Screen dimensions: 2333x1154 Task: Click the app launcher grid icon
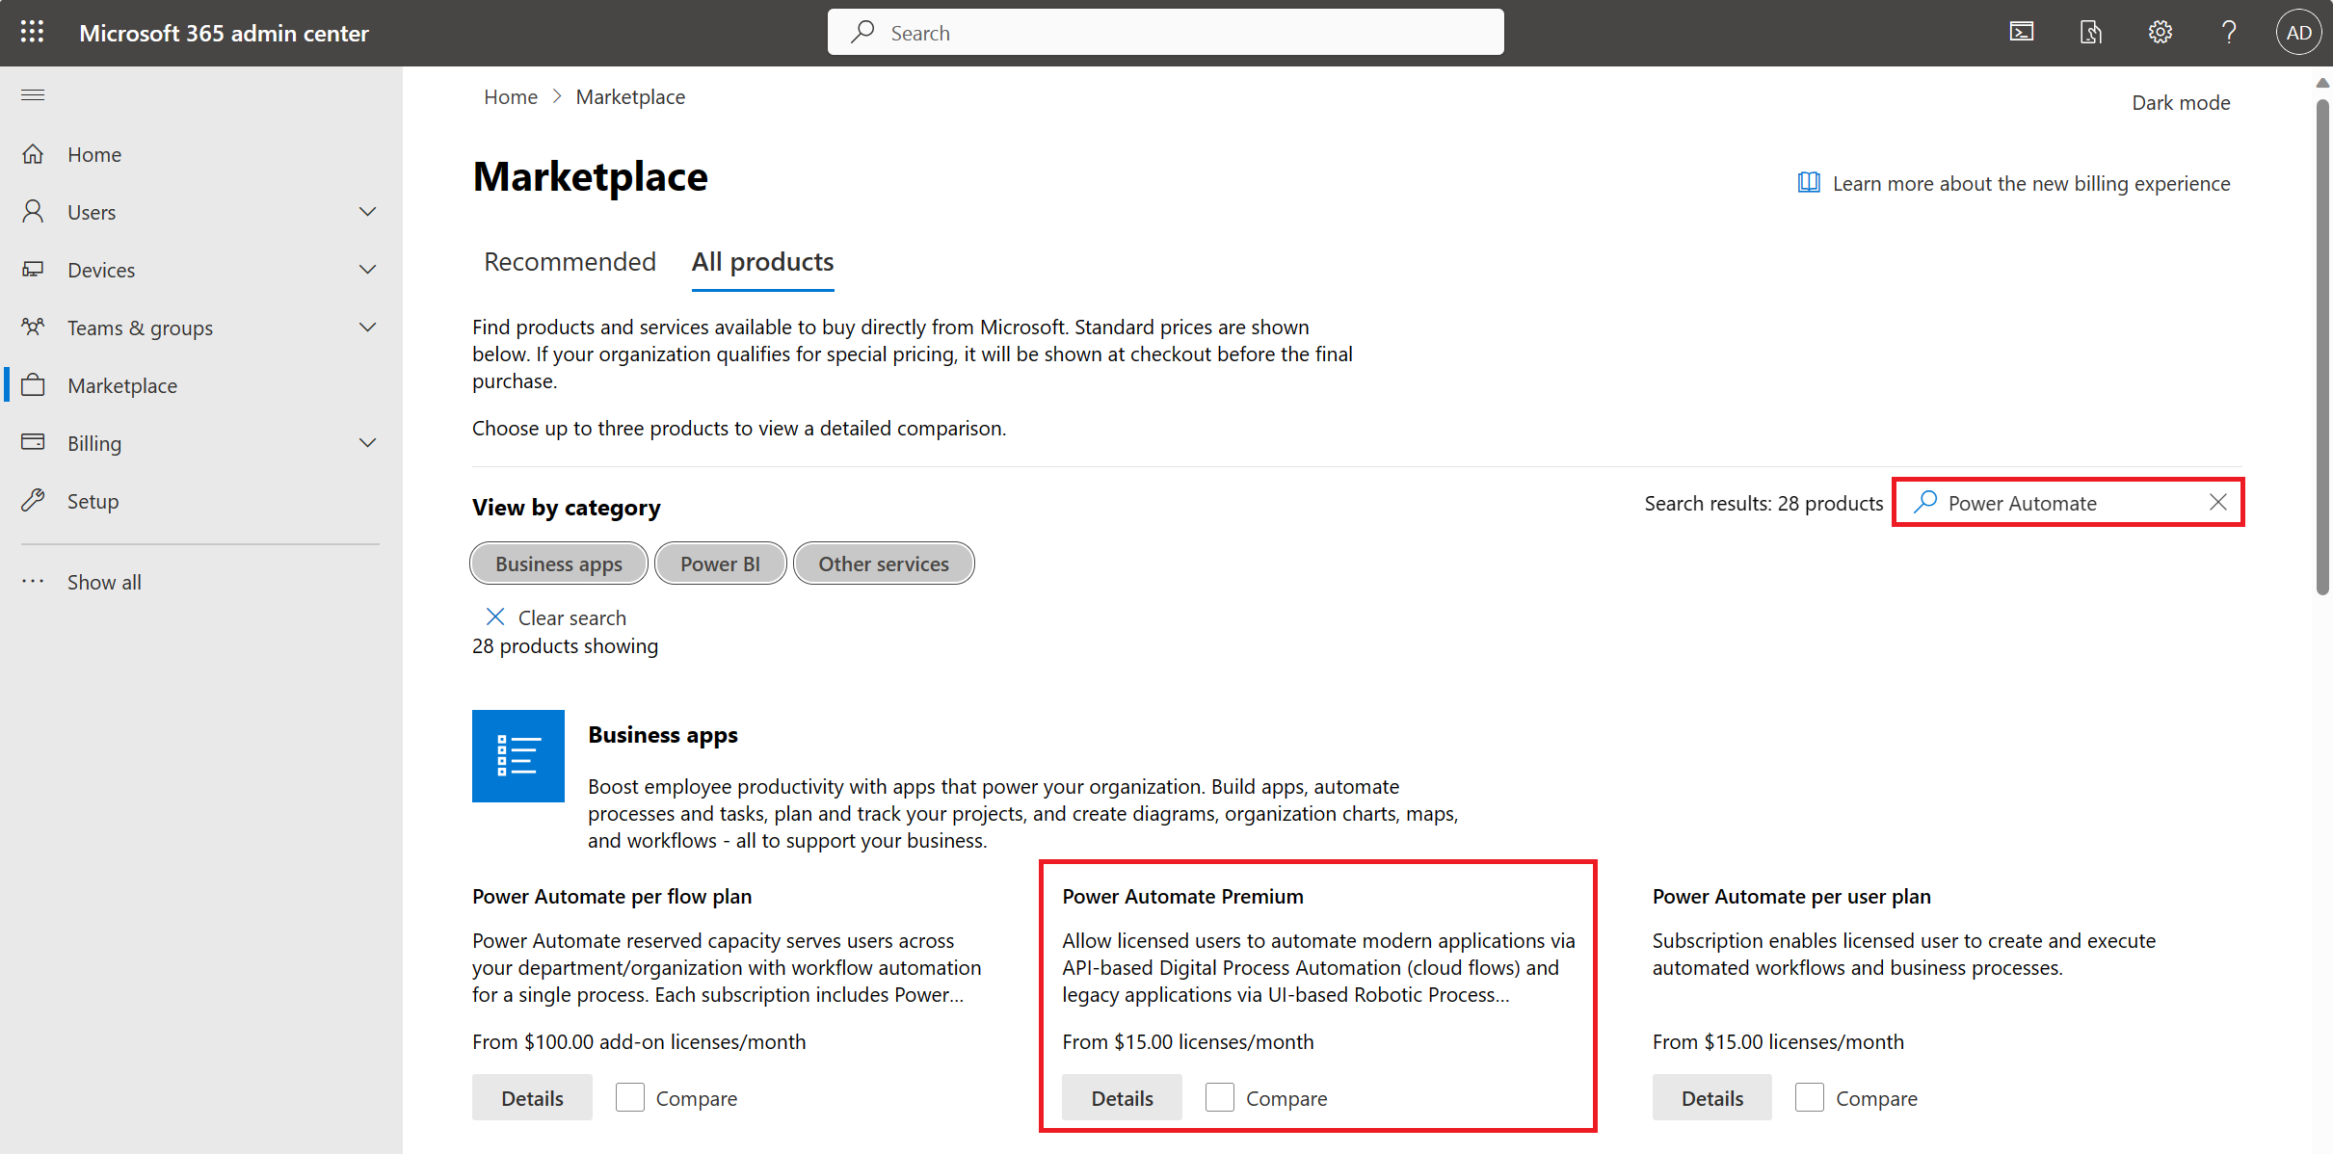pos(31,31)
